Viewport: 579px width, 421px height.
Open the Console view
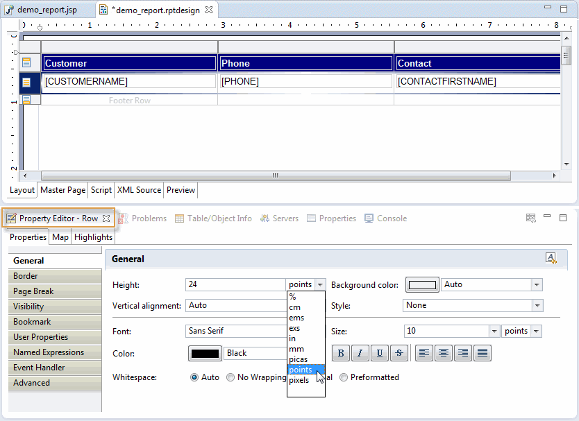click(x=386, y=218)
